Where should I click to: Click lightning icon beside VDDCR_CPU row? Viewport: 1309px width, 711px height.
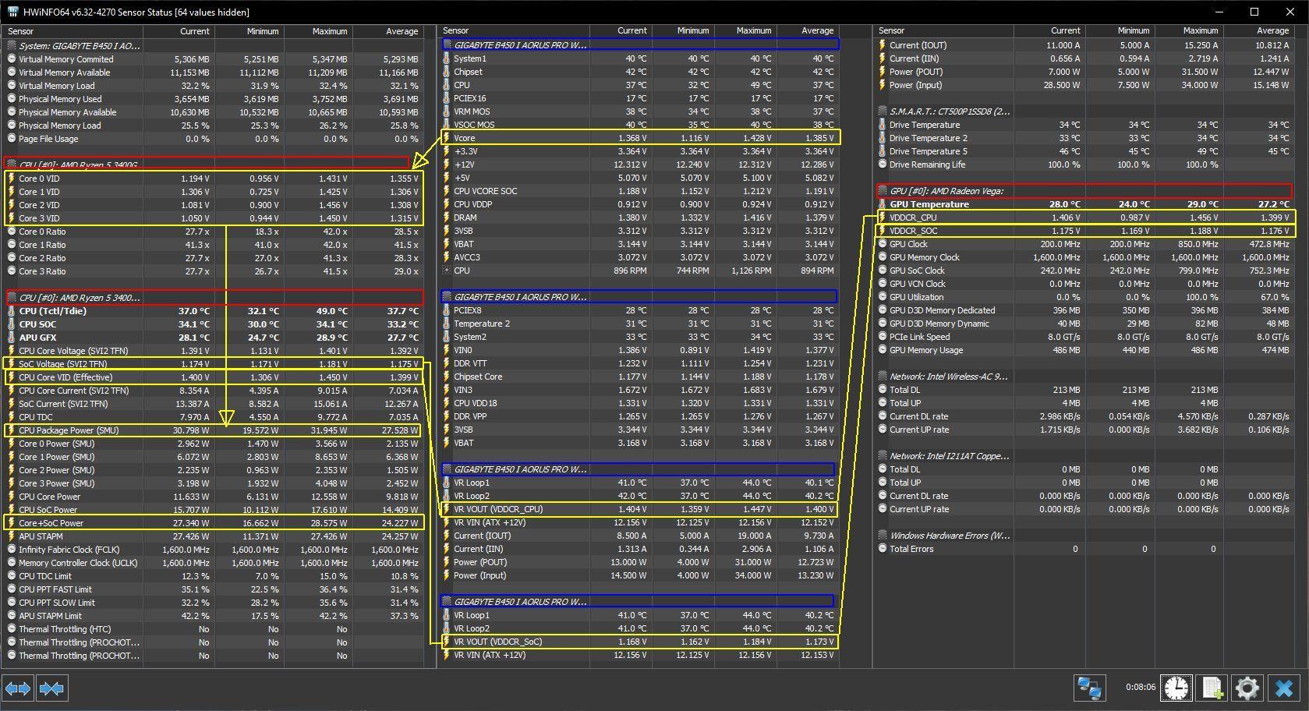coord(883,218)
